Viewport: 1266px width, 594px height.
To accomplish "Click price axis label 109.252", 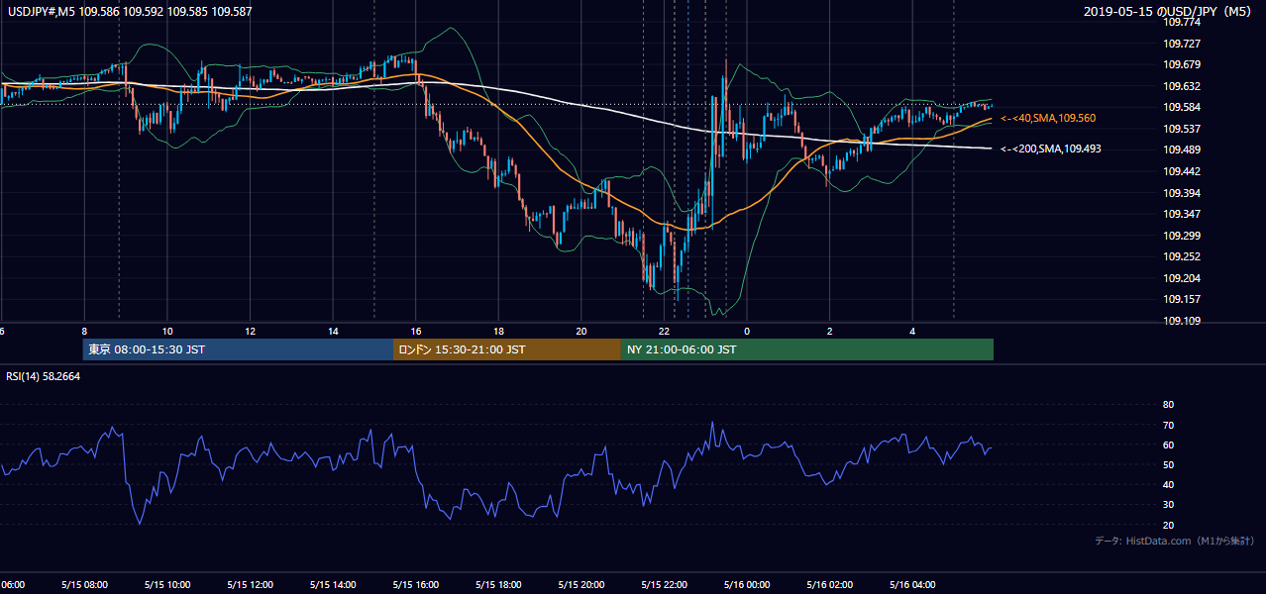I will 1181,256.
